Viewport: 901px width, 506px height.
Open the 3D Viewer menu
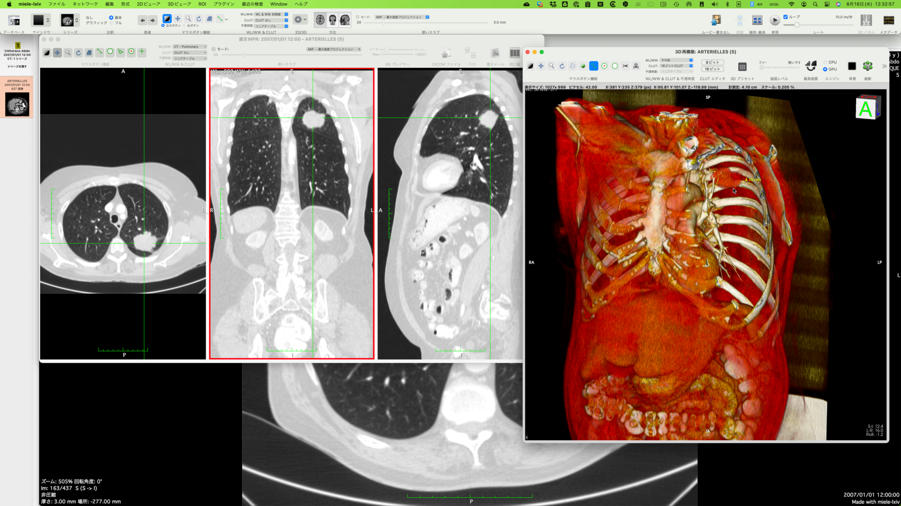[x=179, y=4]
